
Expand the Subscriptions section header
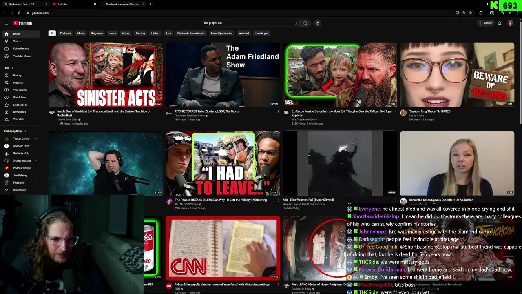(x=15, y=131)
